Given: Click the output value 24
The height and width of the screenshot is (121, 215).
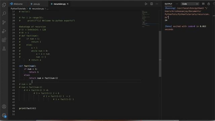Looking at the screenshot, I should point(166,20).
